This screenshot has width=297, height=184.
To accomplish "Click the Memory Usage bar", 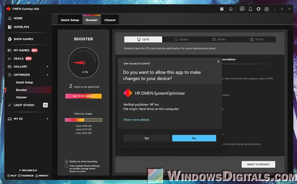I will [x=84, y=120].
